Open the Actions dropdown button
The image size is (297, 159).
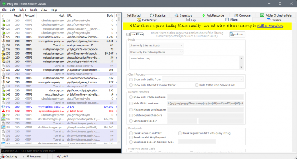coord(237,35)
